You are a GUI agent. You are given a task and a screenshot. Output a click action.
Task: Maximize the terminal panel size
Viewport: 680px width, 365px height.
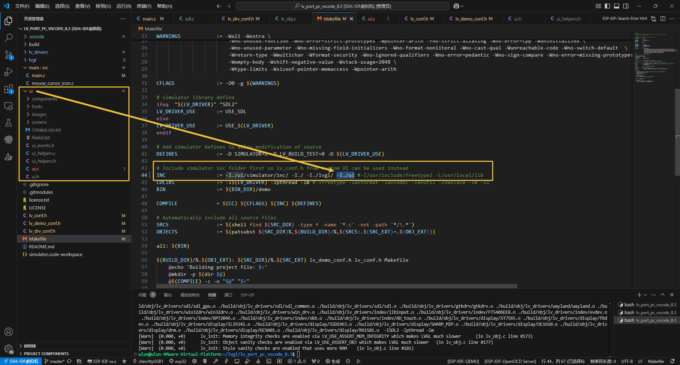663,295
